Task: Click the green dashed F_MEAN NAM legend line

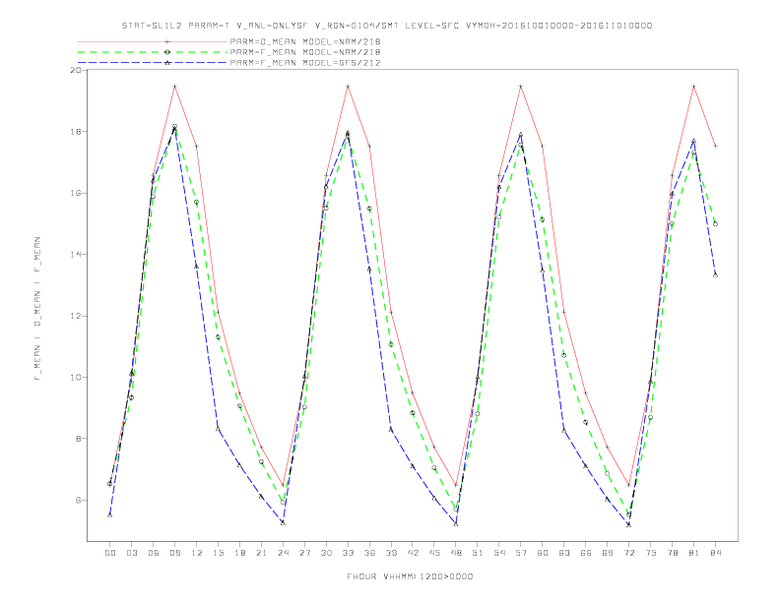Action: pyautogui.click(x=153, y=52)
